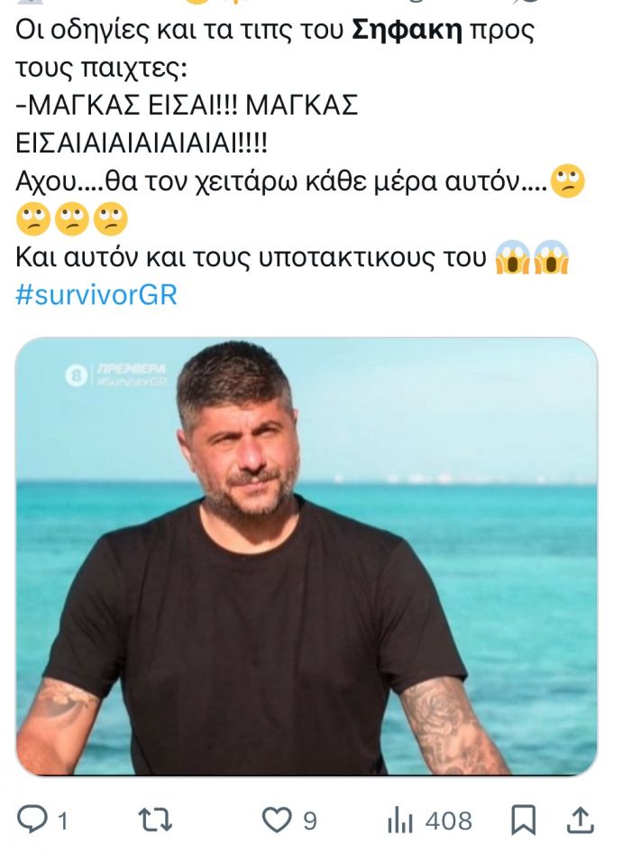Click the line Και αυτόν και τους υποτακτικους του
The image size is (631, 853).
pyautogui.click(x=251, y=257)
